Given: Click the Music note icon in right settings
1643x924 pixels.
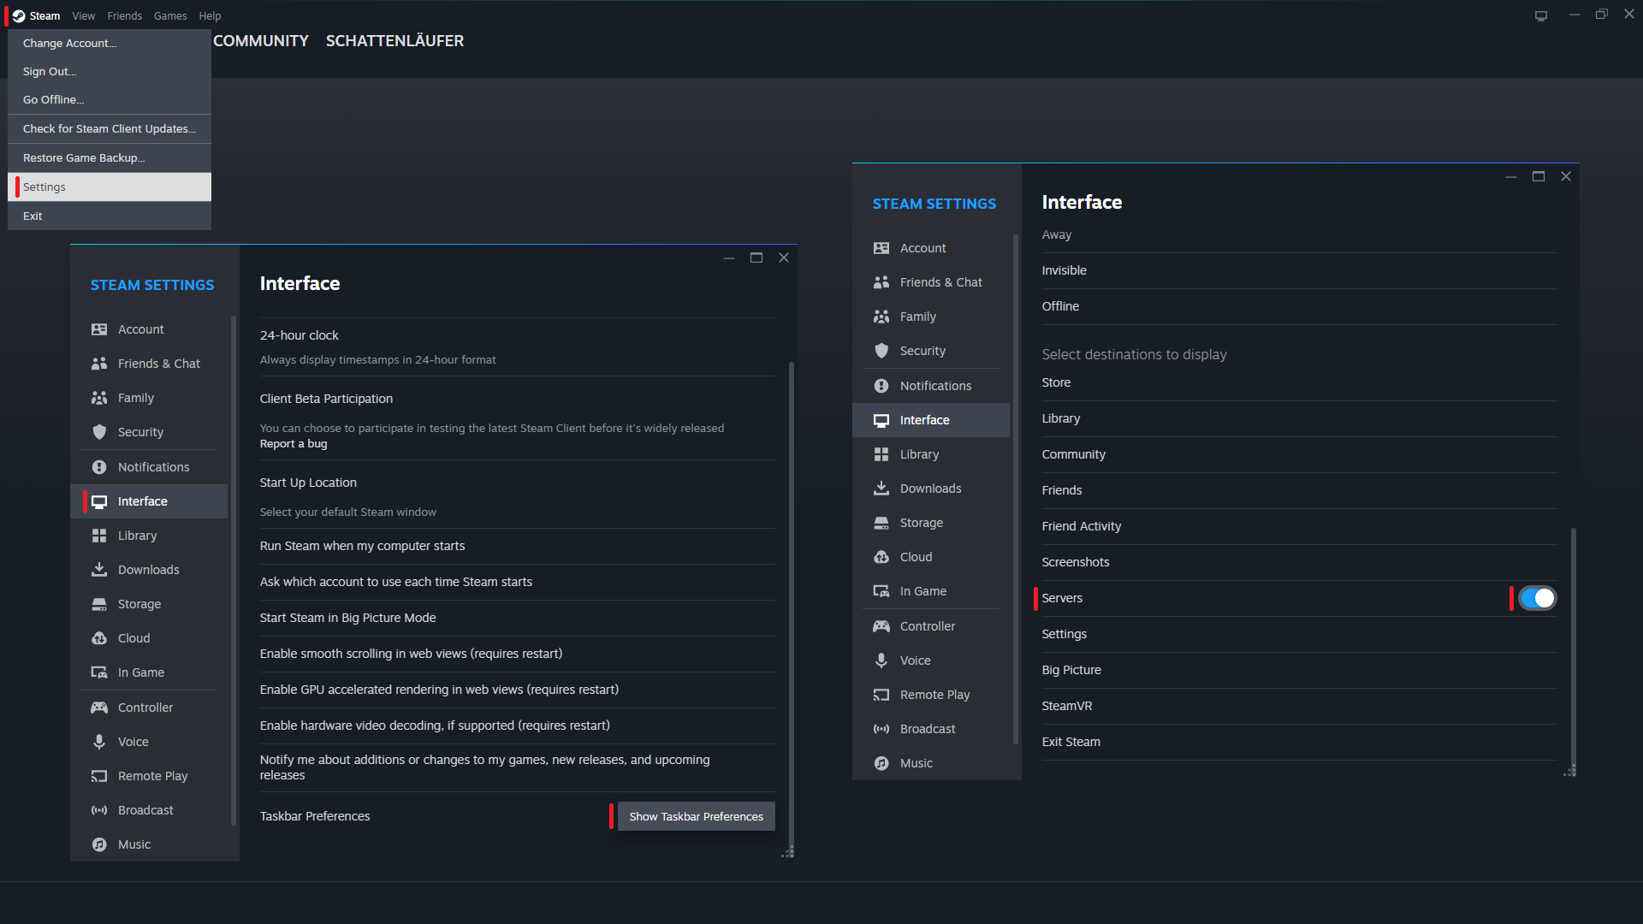Looking at the screenshot, I should coord(881,763).
